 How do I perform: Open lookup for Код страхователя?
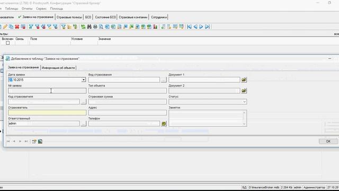click(84, 102)
